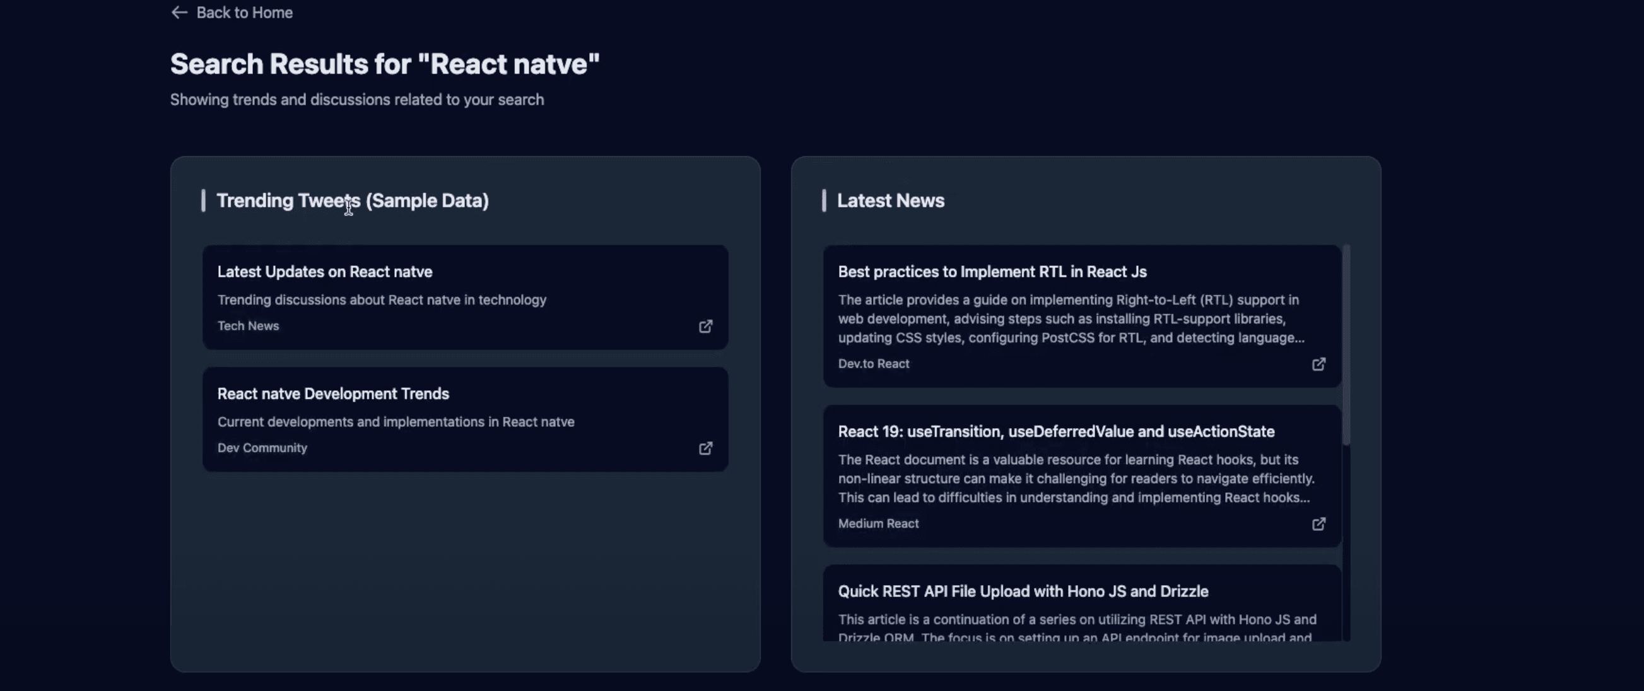Click the Back to Home link
The width and height of the screenshot is (1644, 691).
pos(232,12)
